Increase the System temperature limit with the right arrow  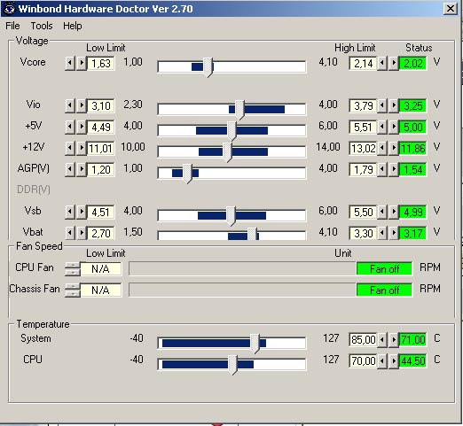point(394,339)
